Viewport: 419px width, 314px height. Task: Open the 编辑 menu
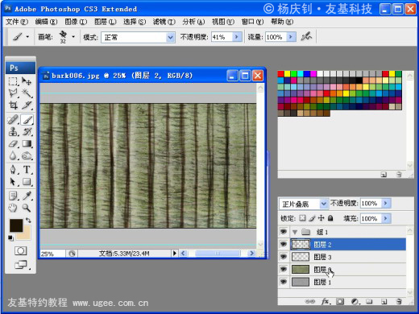point(46,22)
